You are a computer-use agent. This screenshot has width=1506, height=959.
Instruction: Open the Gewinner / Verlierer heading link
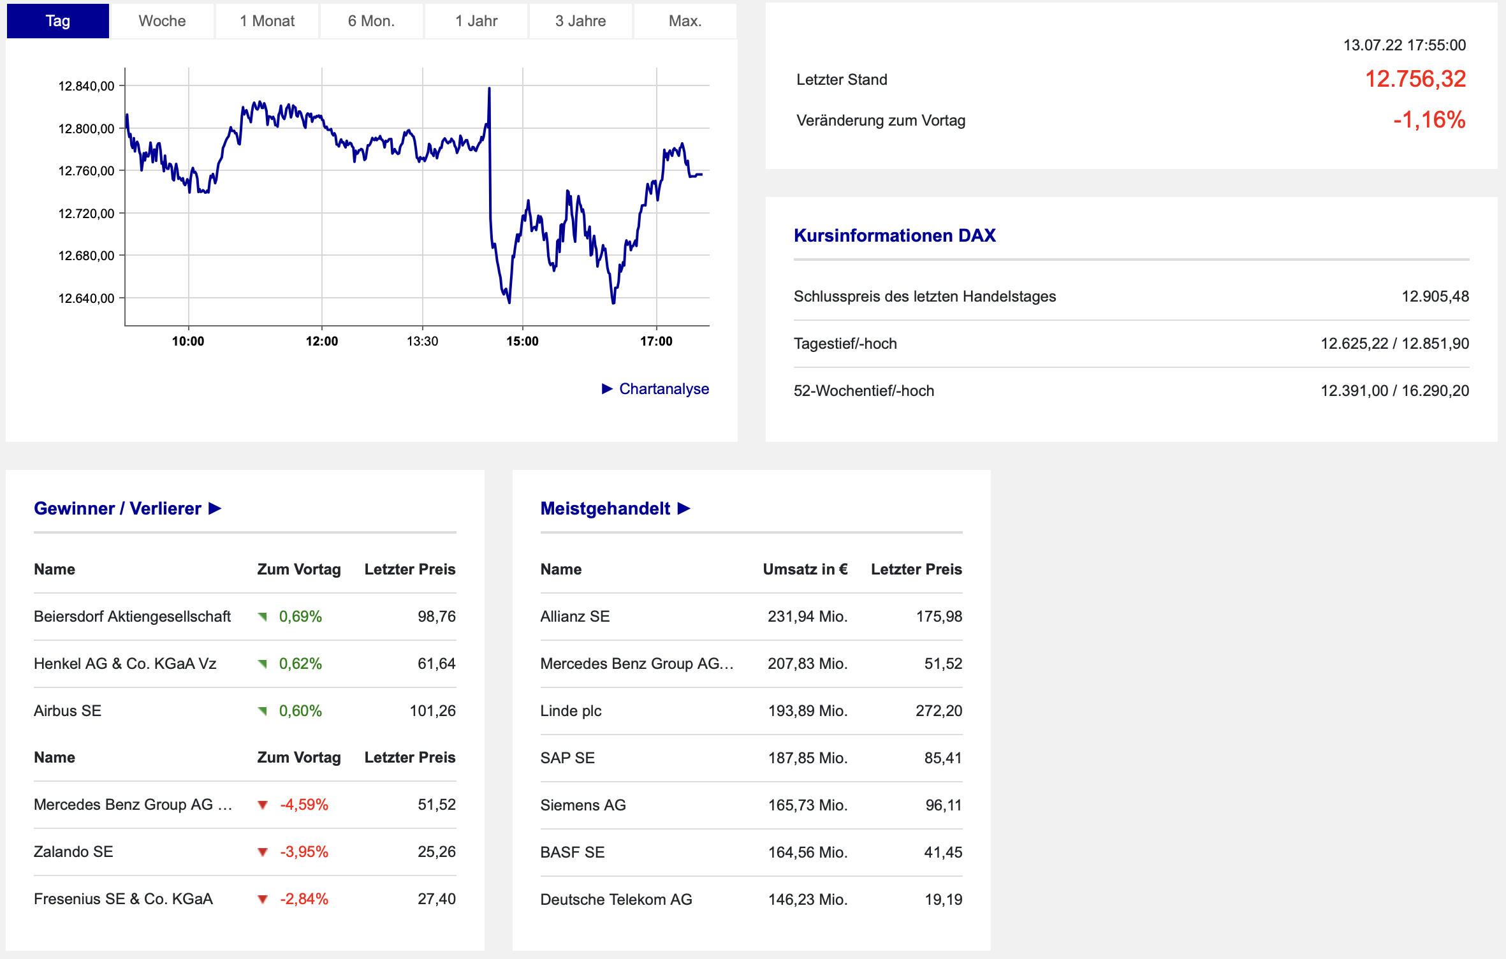tap(117, 508)
